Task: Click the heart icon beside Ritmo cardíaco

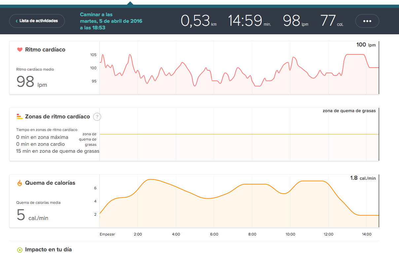Action: pyautogui.click(x=19, y=50)
